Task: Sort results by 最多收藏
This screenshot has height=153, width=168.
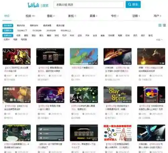Action: pos(60,25)
